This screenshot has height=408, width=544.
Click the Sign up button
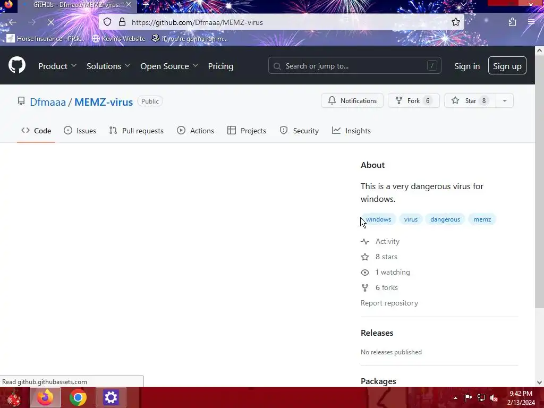[x=507, y=65]
